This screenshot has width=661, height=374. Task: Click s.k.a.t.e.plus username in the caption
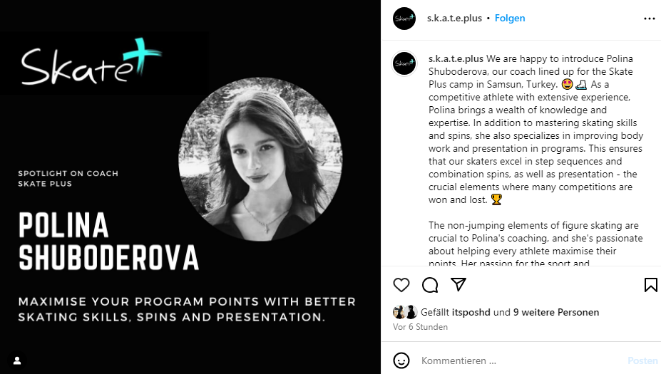point(455,58)
